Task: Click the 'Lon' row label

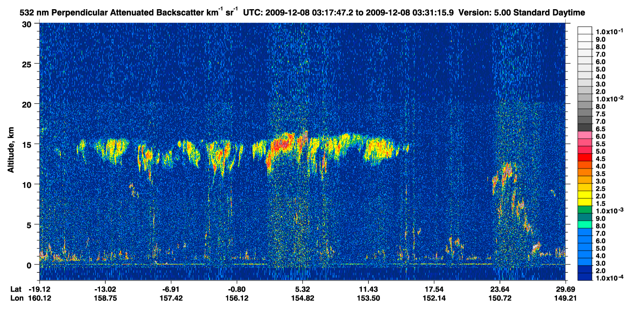Action: point(16,298)
